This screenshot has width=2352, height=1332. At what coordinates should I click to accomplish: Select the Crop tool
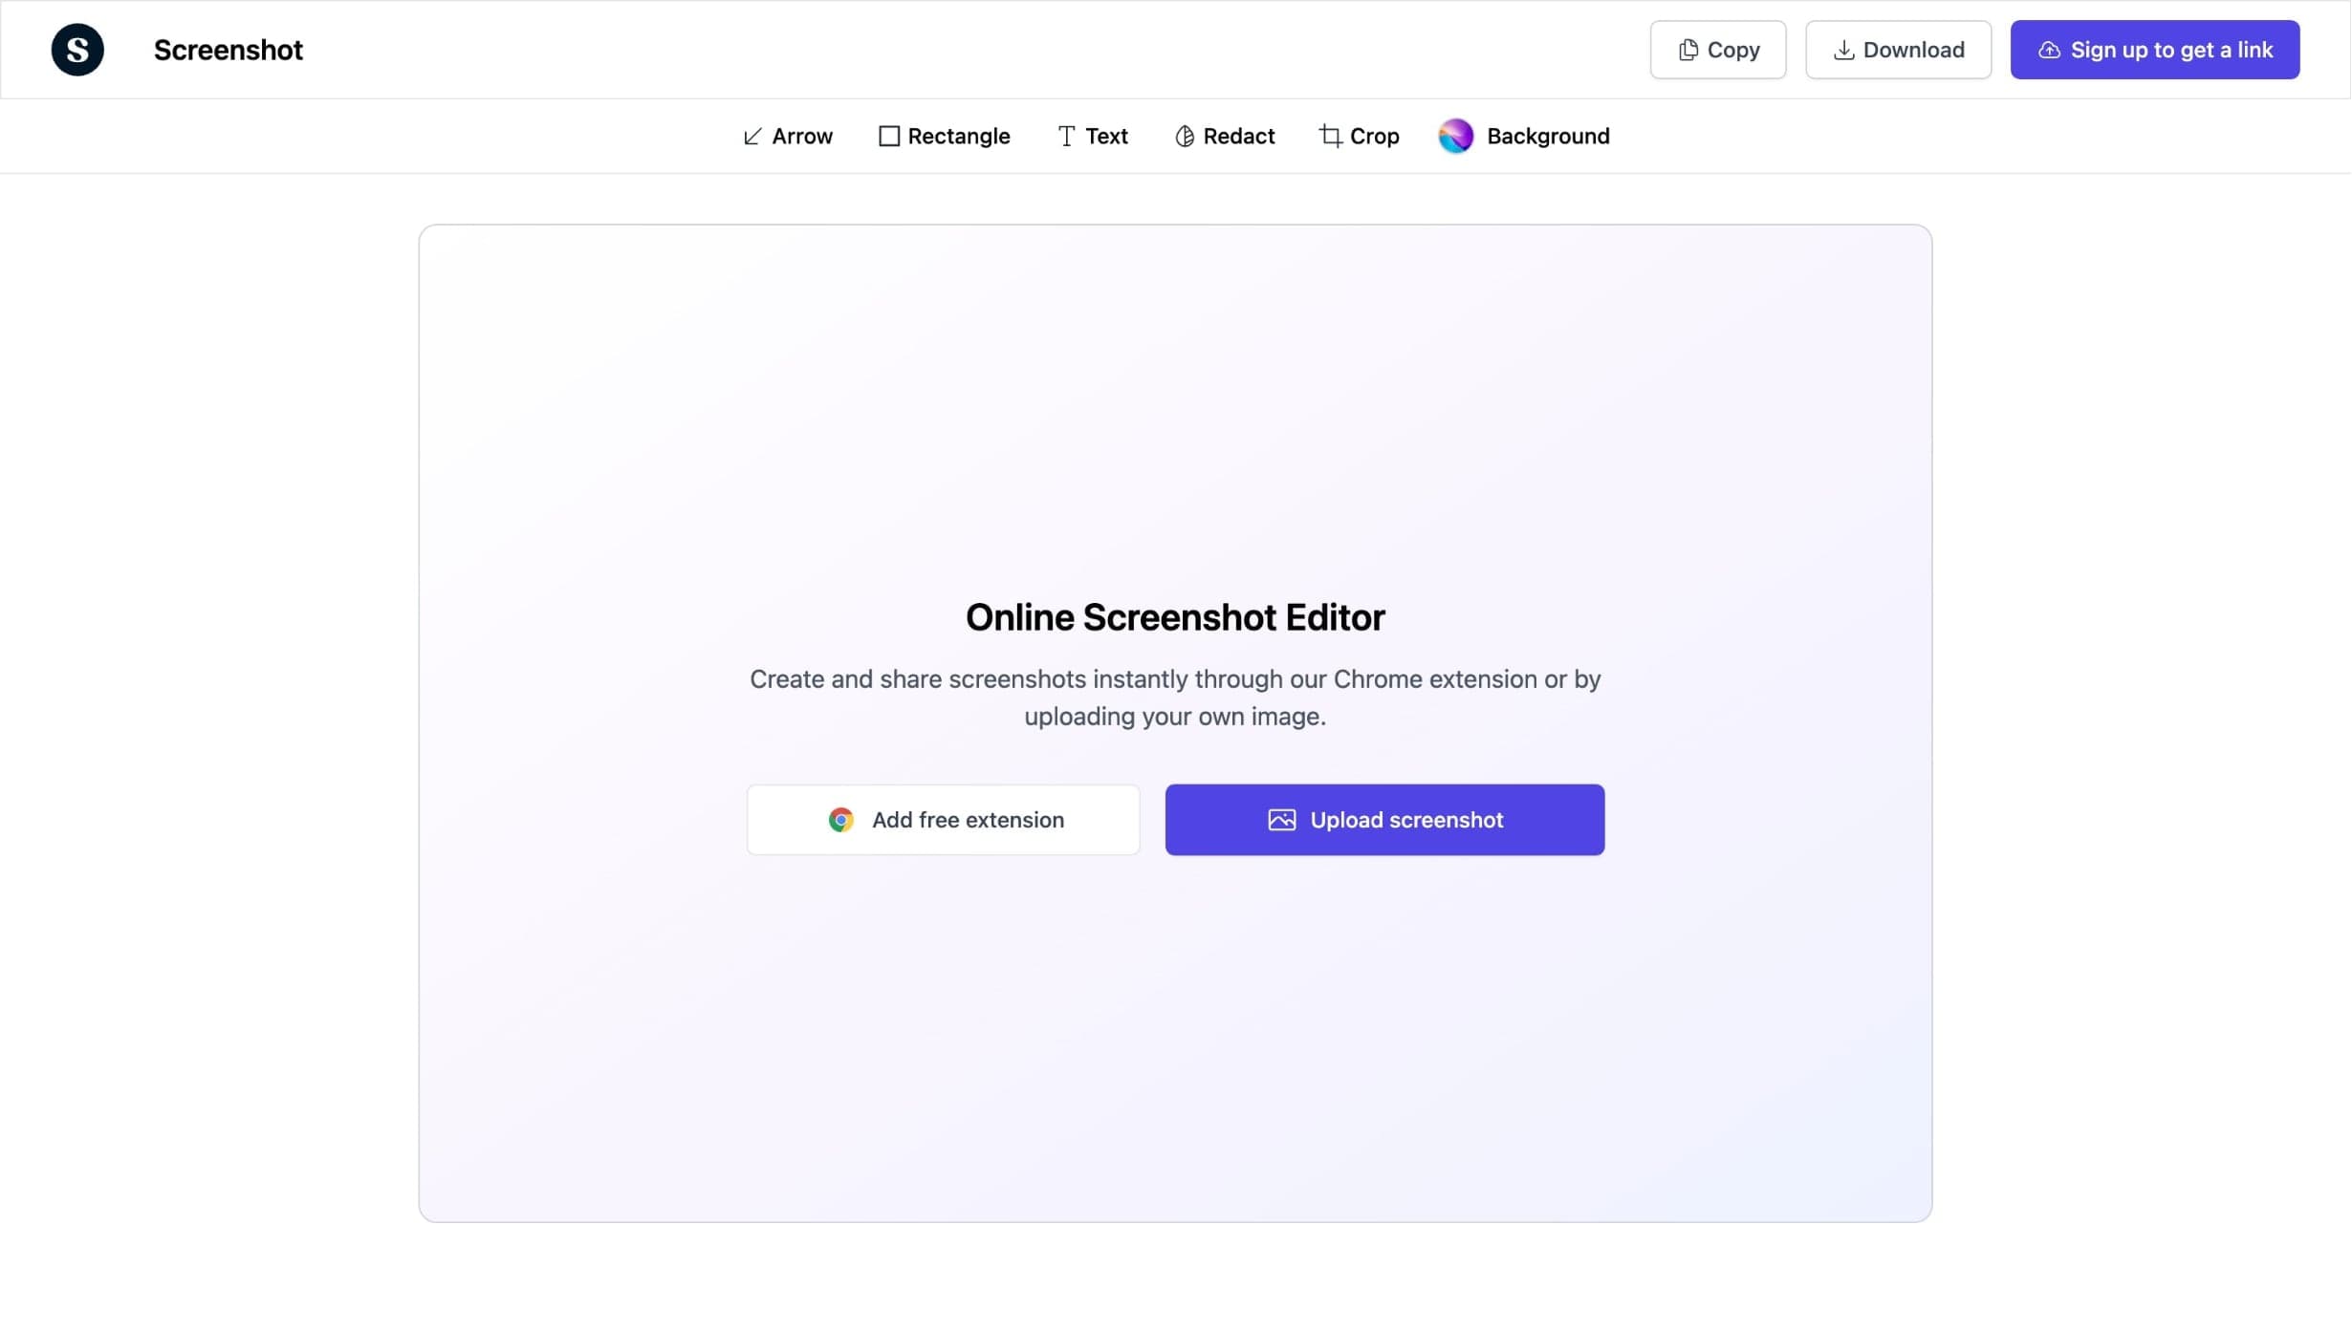pyautogui.click(x=1359, y=136)
